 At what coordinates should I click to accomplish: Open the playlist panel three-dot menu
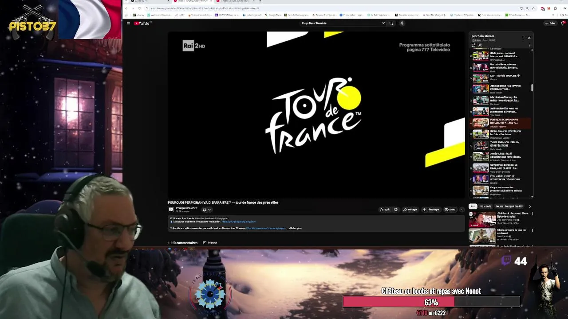(x=523, y=38)
